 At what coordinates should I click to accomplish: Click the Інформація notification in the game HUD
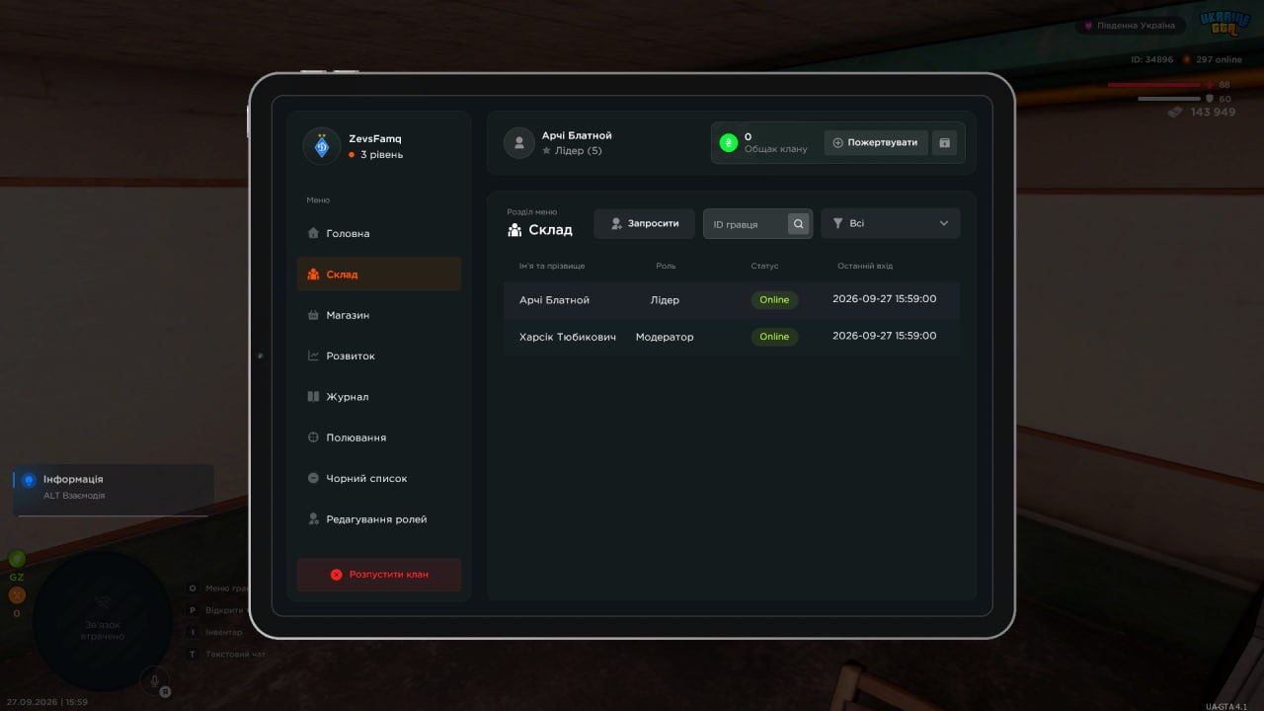point(114,490)
